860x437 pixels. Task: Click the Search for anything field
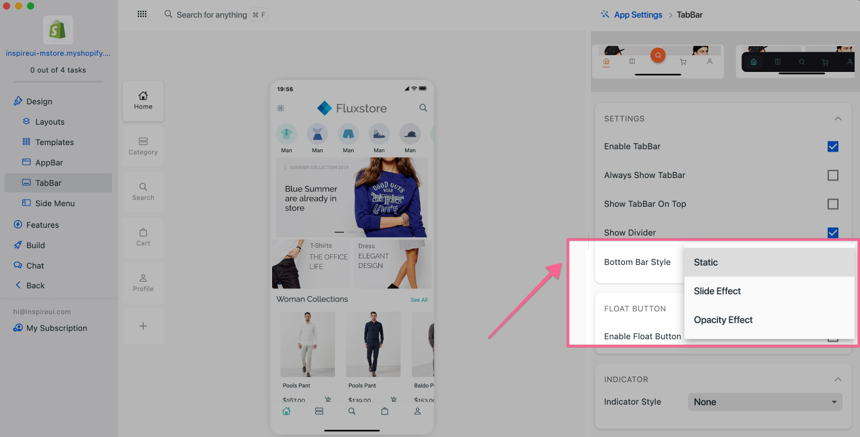pos(212,14)
